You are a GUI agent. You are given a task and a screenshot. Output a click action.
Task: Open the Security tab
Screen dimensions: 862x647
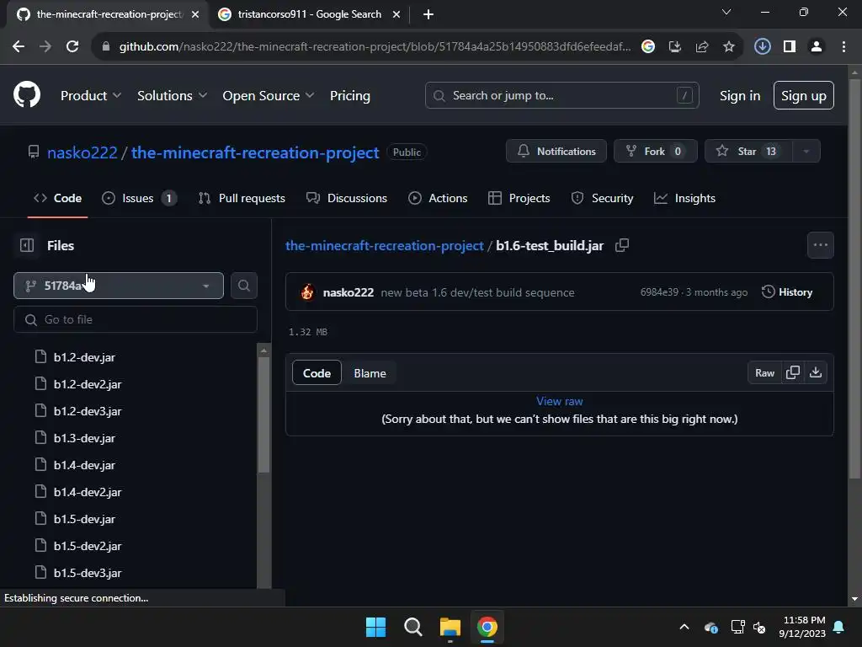click(x=602, y=198)
